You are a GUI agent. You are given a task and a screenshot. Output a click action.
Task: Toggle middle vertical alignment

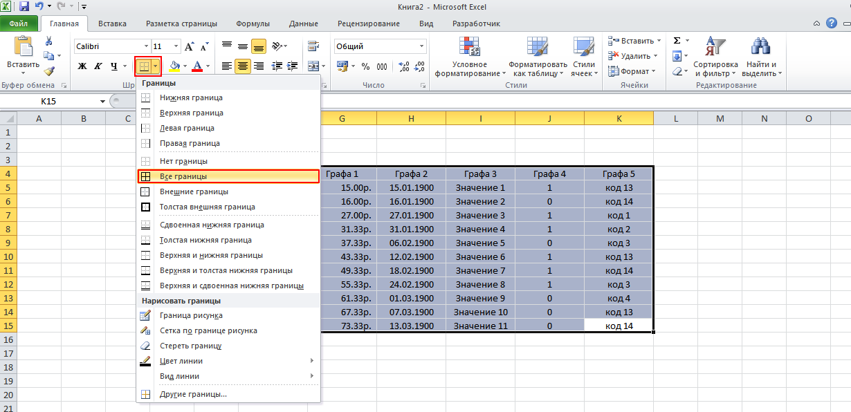coord(242,46)
